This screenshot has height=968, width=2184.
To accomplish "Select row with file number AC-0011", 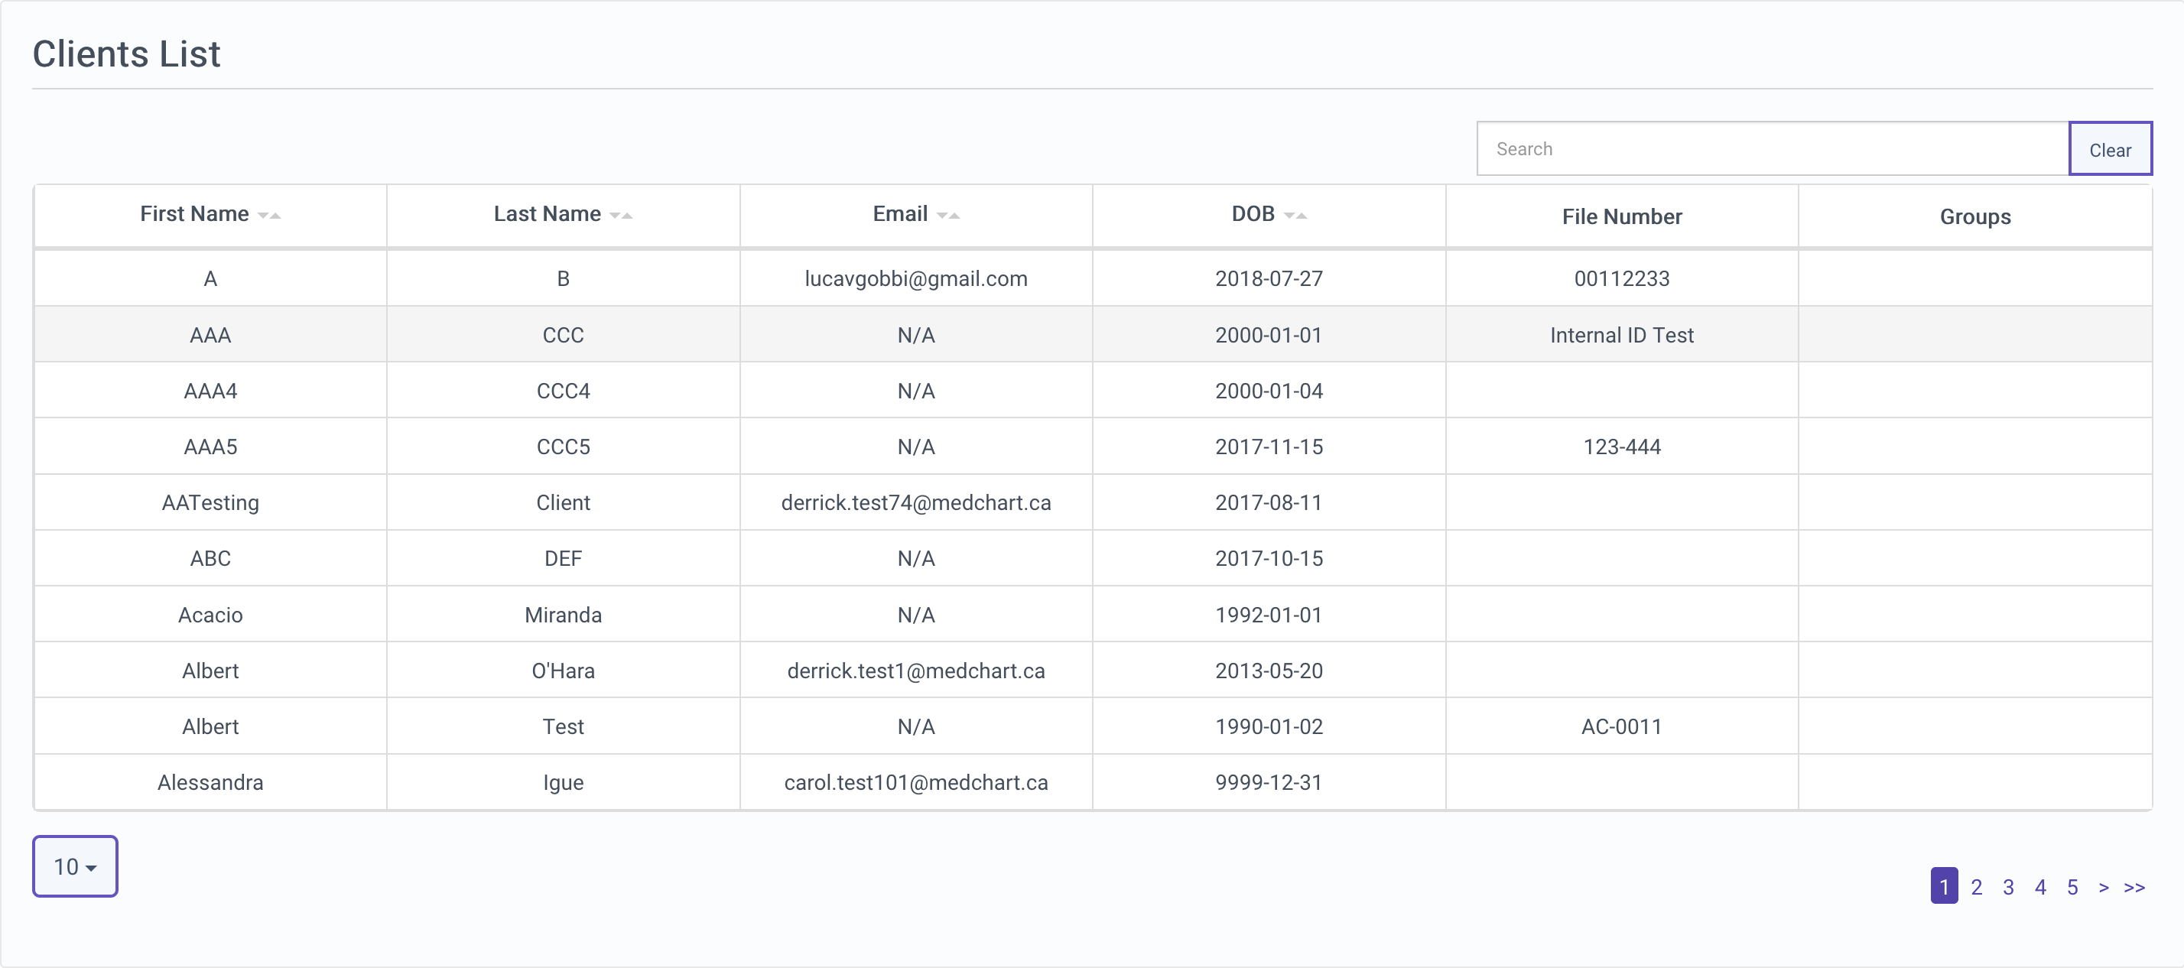I will click(x=1621, y=726).
